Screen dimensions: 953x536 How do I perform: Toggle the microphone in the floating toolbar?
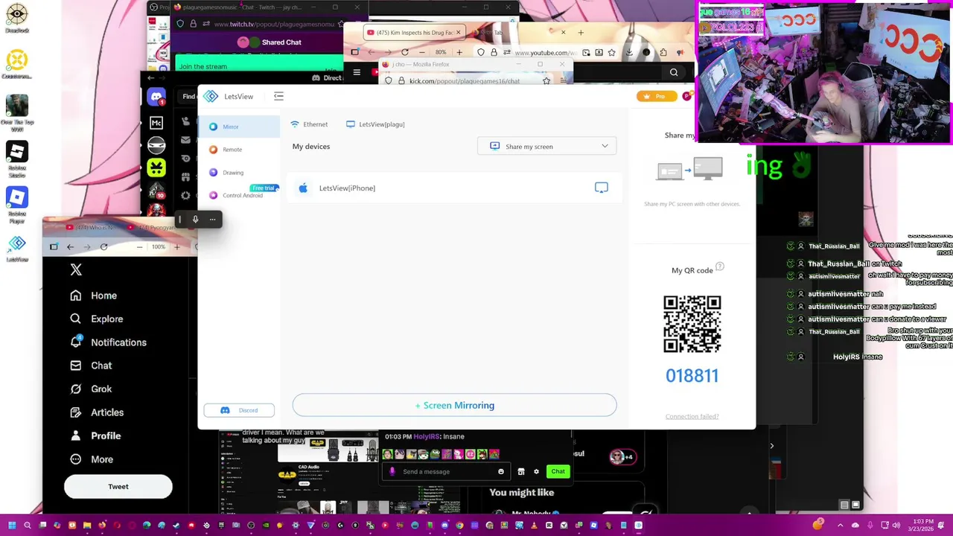(195, 219)
